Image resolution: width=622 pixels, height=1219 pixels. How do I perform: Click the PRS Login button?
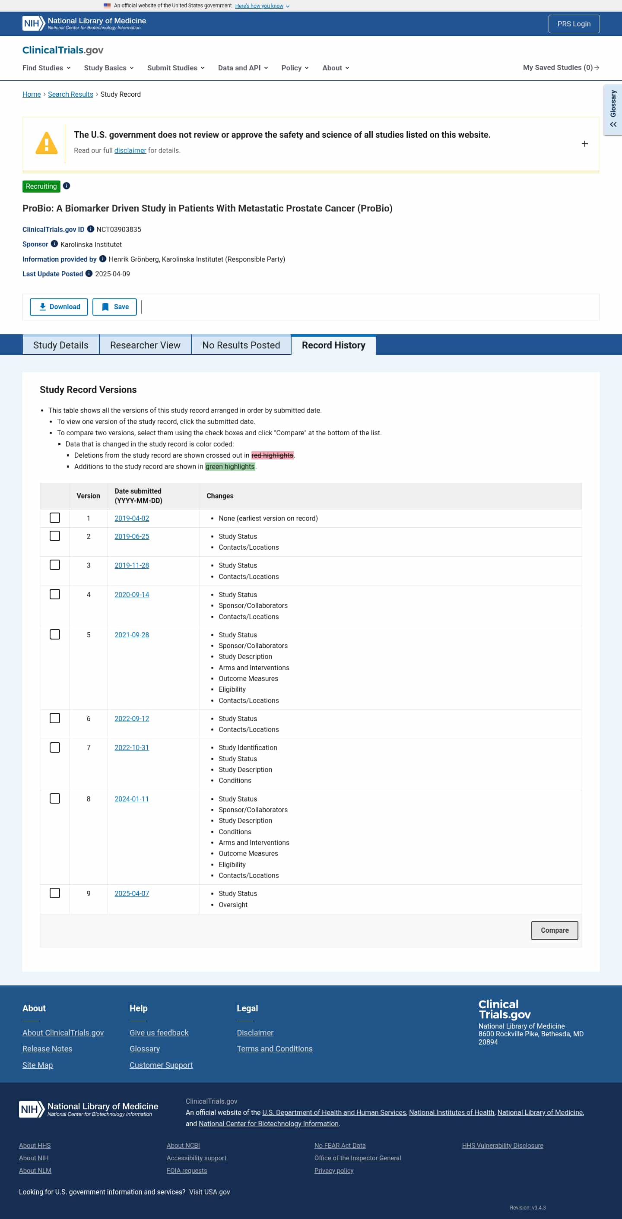(x=574, y=24)
